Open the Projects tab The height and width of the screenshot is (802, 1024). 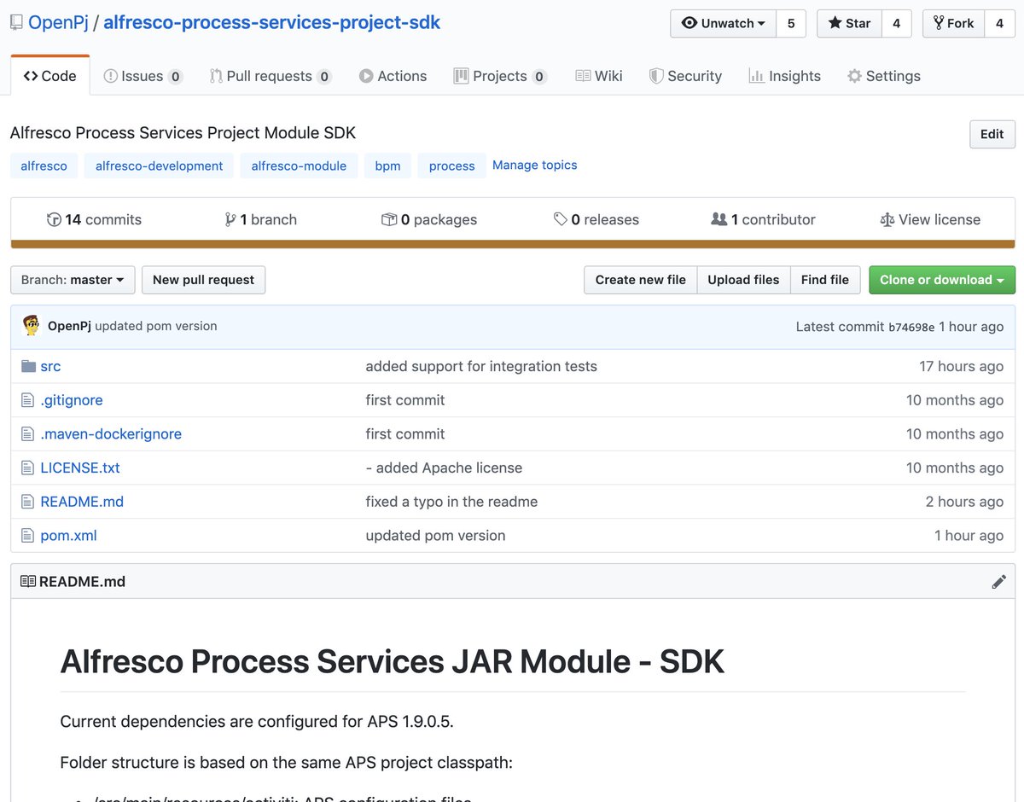(x=500, y=76)
